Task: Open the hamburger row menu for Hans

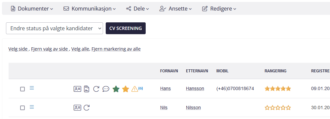Action: click(32, 88)
